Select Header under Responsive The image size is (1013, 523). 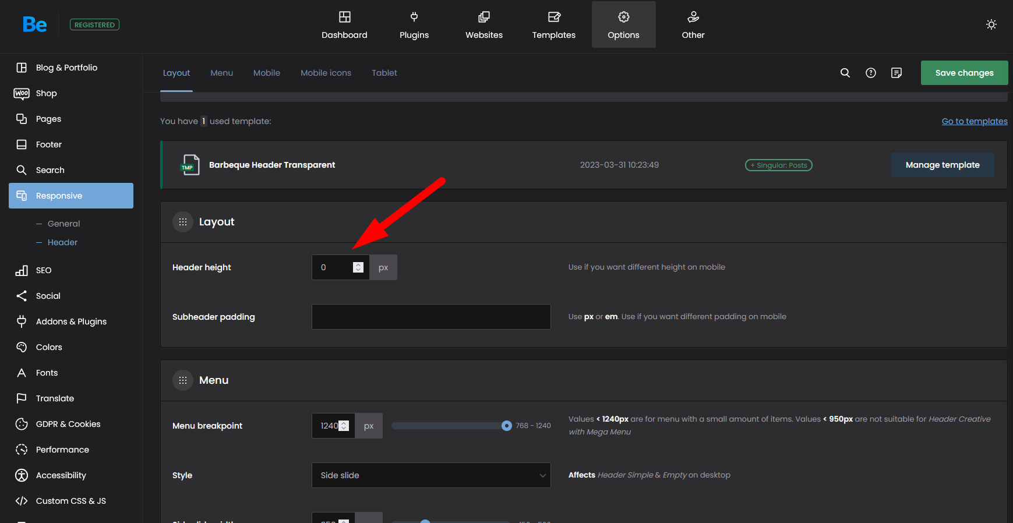[x=62, y=242]
